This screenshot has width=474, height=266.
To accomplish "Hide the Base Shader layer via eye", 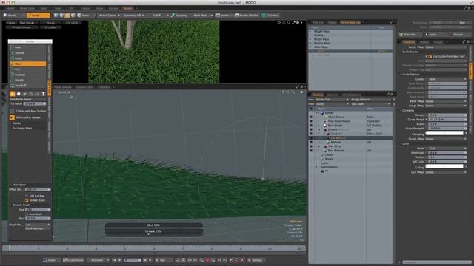I will click(311, 125).
